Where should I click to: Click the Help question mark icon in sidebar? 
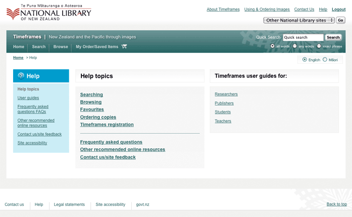pyautogui.click(x=21, y=76)
